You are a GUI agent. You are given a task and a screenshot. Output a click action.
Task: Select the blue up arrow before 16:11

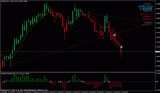105,82
